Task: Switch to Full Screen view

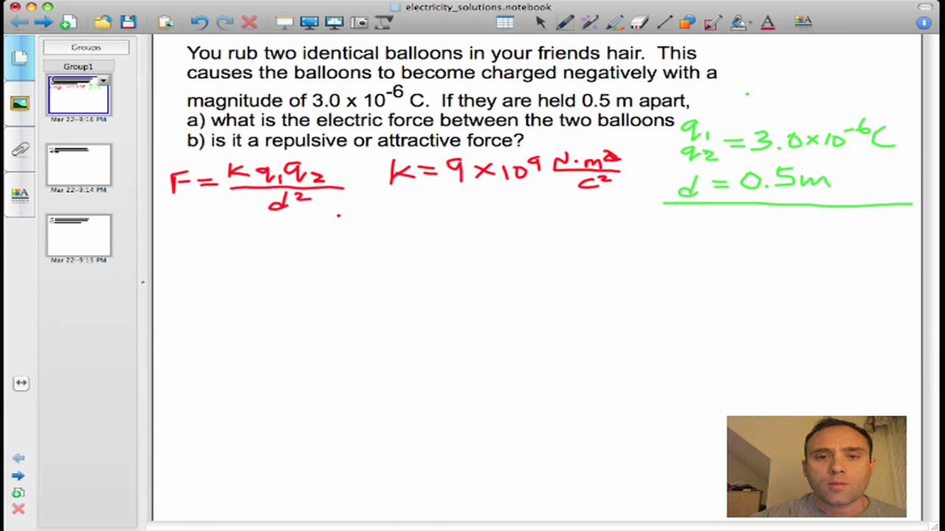Action: pyautogui.click(x=309, y=22)
